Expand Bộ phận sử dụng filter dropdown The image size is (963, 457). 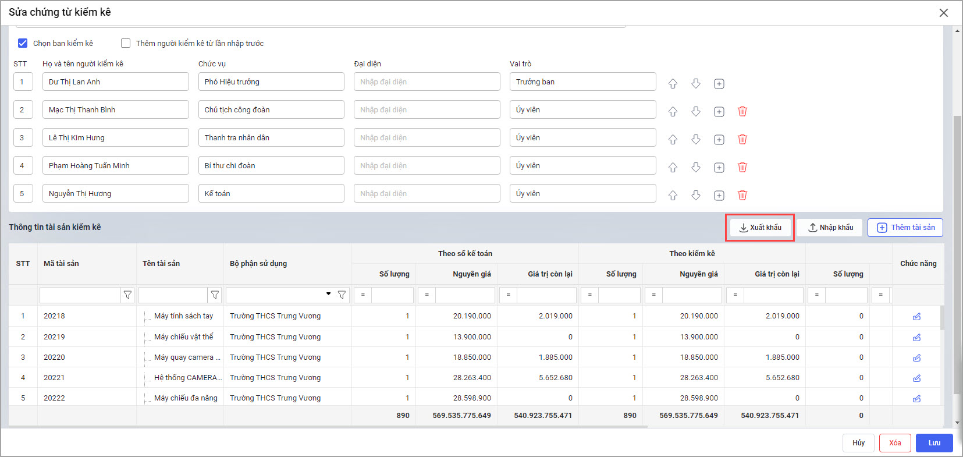(x=328, y=294)
